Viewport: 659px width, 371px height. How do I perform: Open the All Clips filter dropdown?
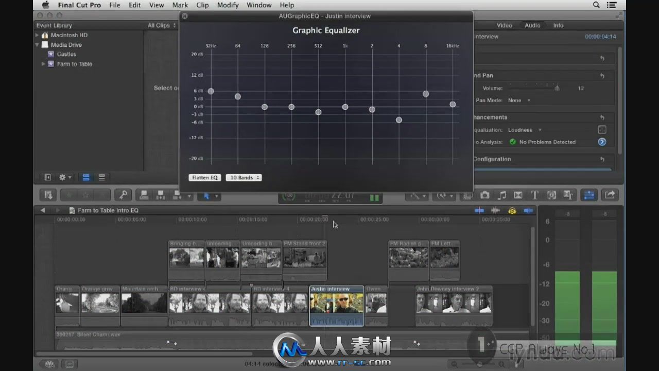[162, 25]
